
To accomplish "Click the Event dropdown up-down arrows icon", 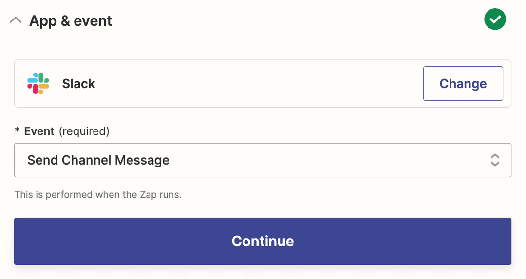I will click(x=495, y=160).
